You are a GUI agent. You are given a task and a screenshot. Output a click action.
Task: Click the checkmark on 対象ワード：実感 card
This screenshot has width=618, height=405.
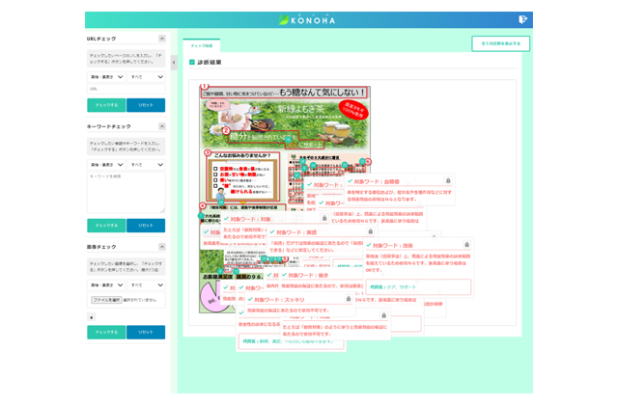point(272,232)
